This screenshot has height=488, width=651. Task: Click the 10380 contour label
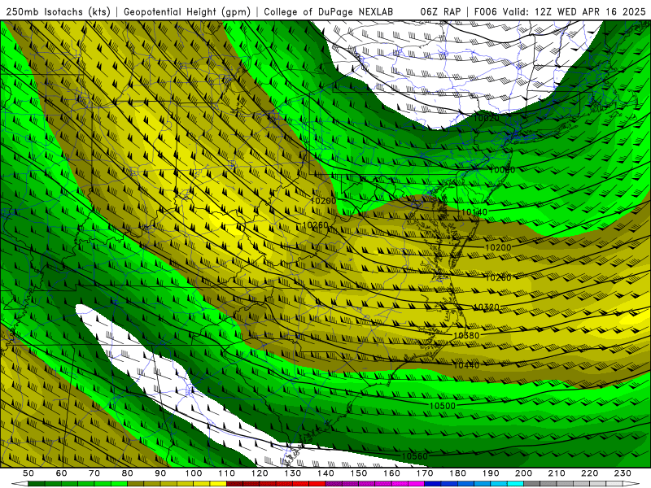[x=466, y=335]
